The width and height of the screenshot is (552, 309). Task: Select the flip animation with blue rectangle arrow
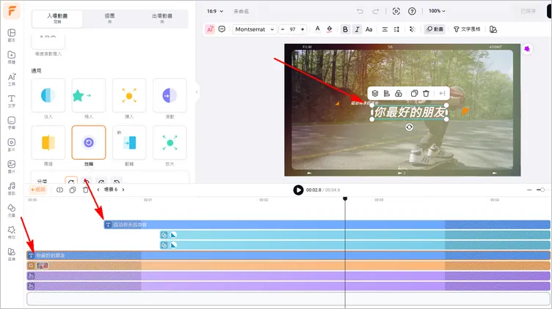tap(129, 143)
